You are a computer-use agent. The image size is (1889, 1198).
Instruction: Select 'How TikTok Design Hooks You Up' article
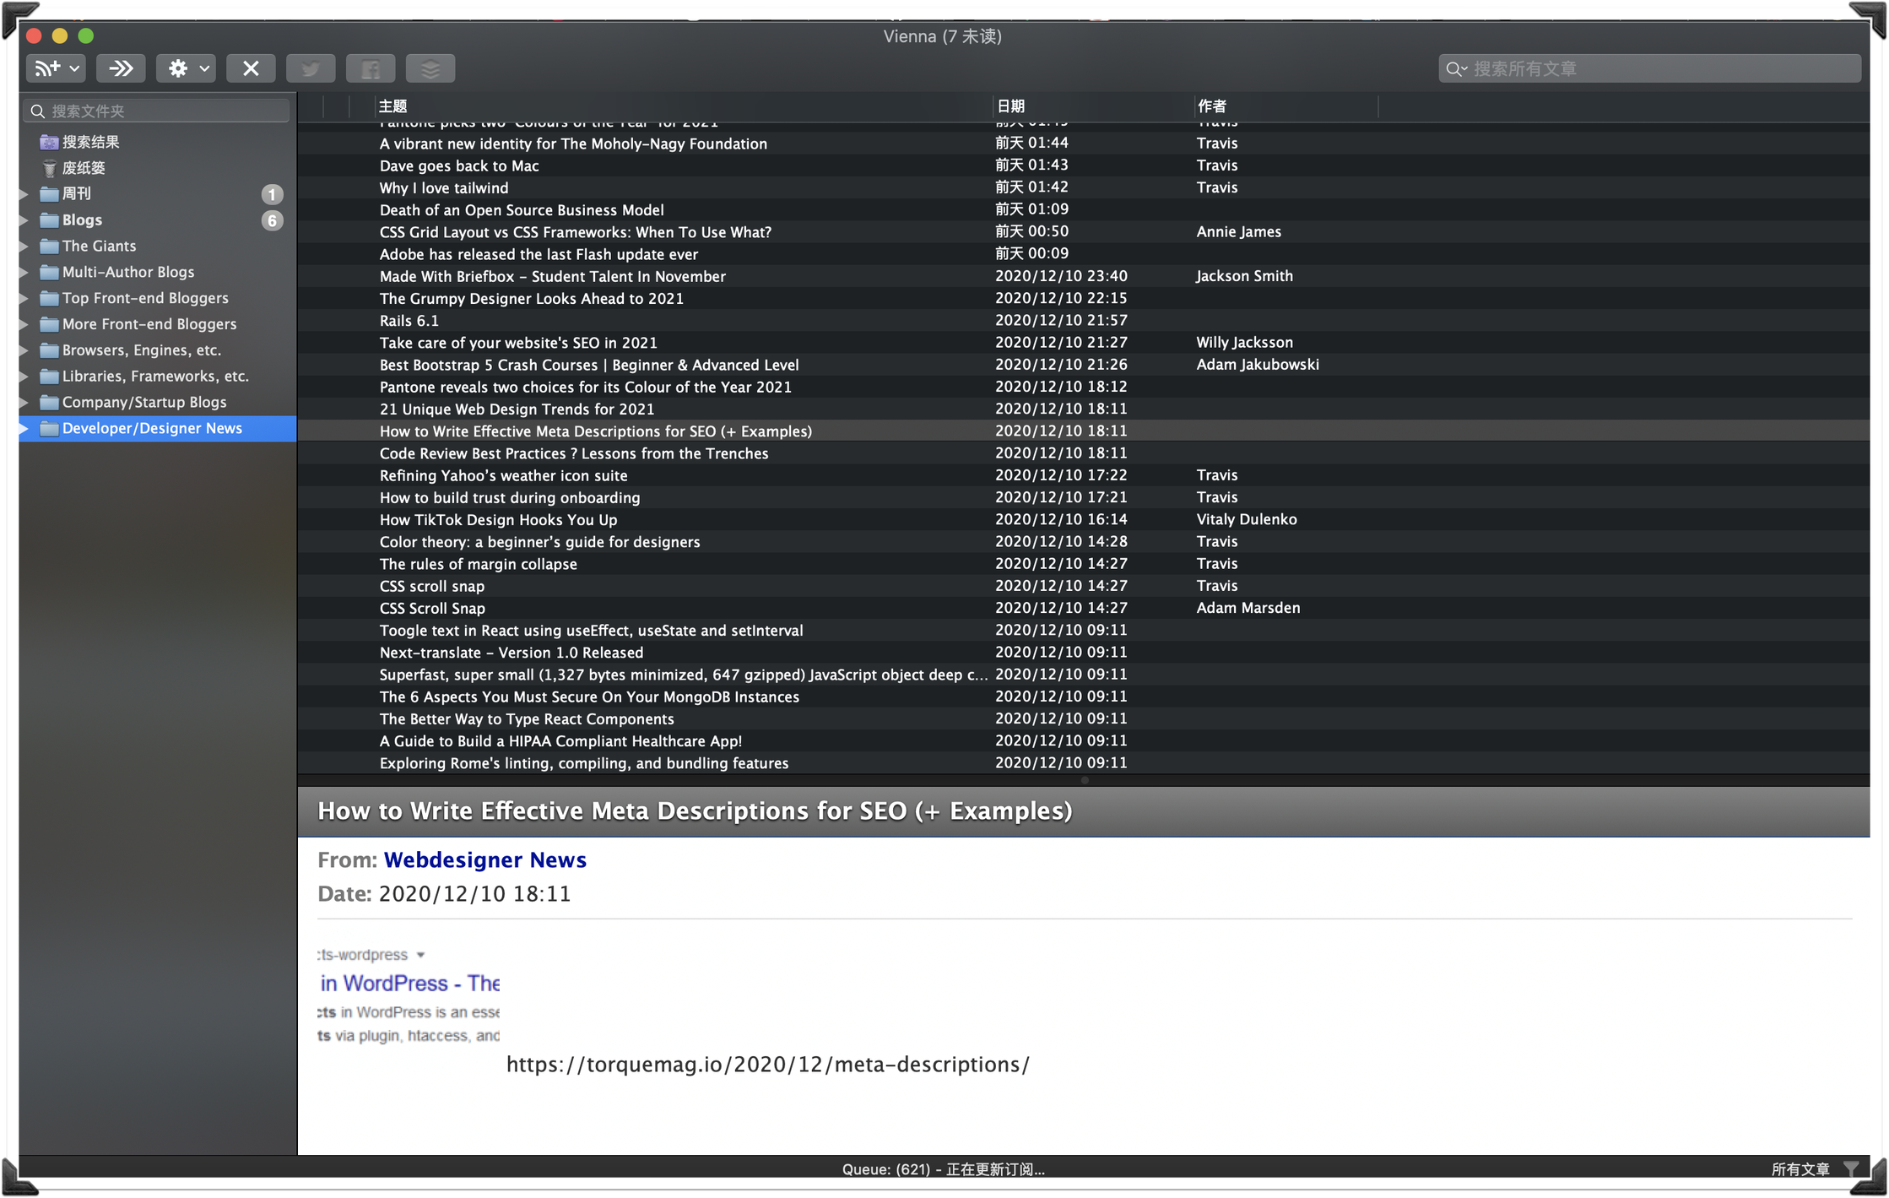coord(498,519)
